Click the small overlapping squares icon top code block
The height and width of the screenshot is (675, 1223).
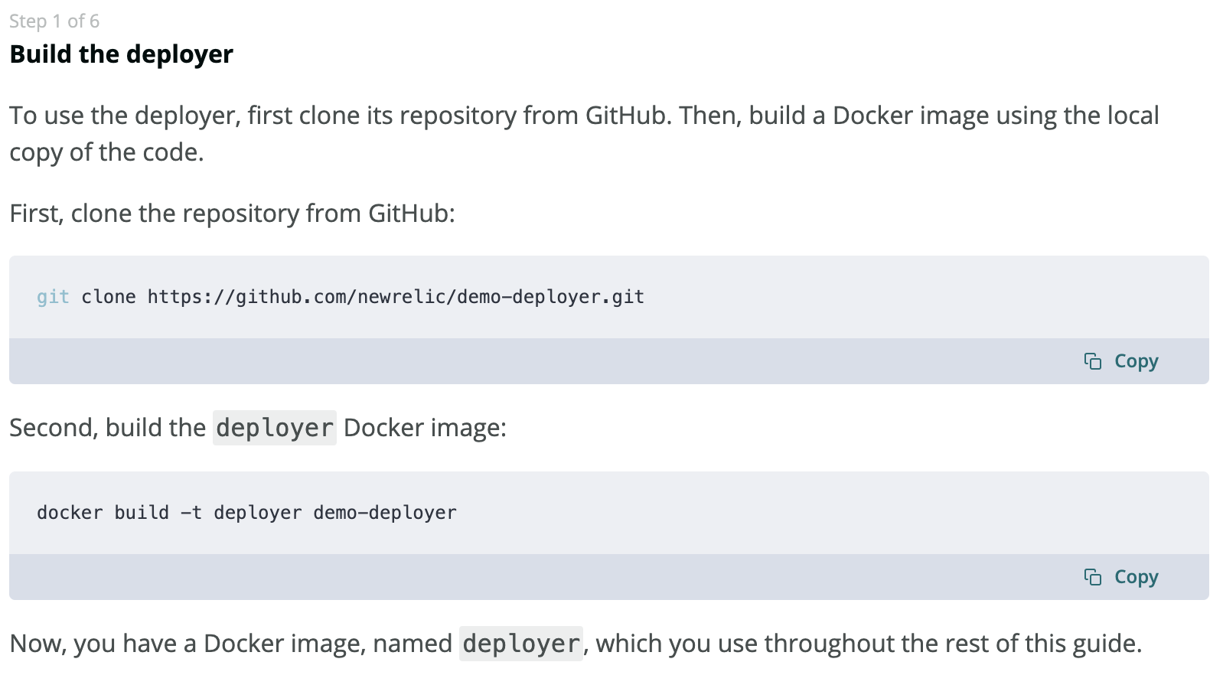(1092, 360)
